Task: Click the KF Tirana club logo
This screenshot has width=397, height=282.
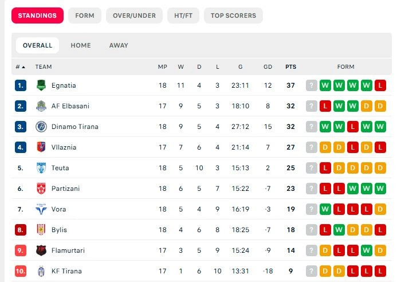Action: coord(41,271)
